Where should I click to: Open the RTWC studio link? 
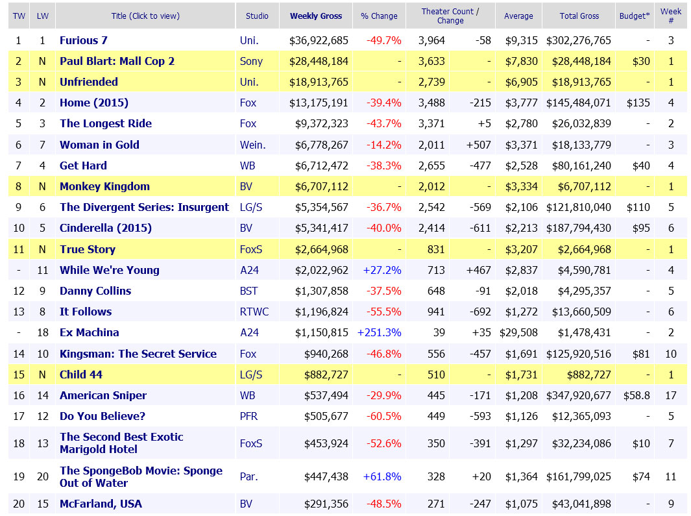click(x=254, y=312)
